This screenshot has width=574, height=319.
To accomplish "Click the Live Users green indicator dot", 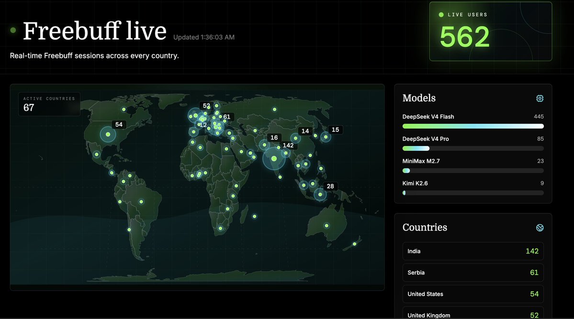I will click(x=441, y=15).
